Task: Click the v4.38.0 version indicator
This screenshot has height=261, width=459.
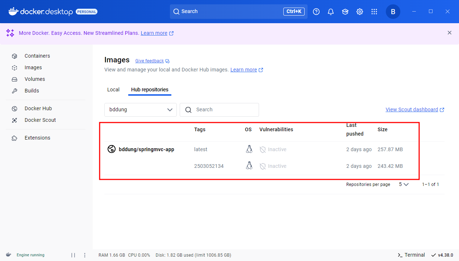Action: (x=442, y=255)
